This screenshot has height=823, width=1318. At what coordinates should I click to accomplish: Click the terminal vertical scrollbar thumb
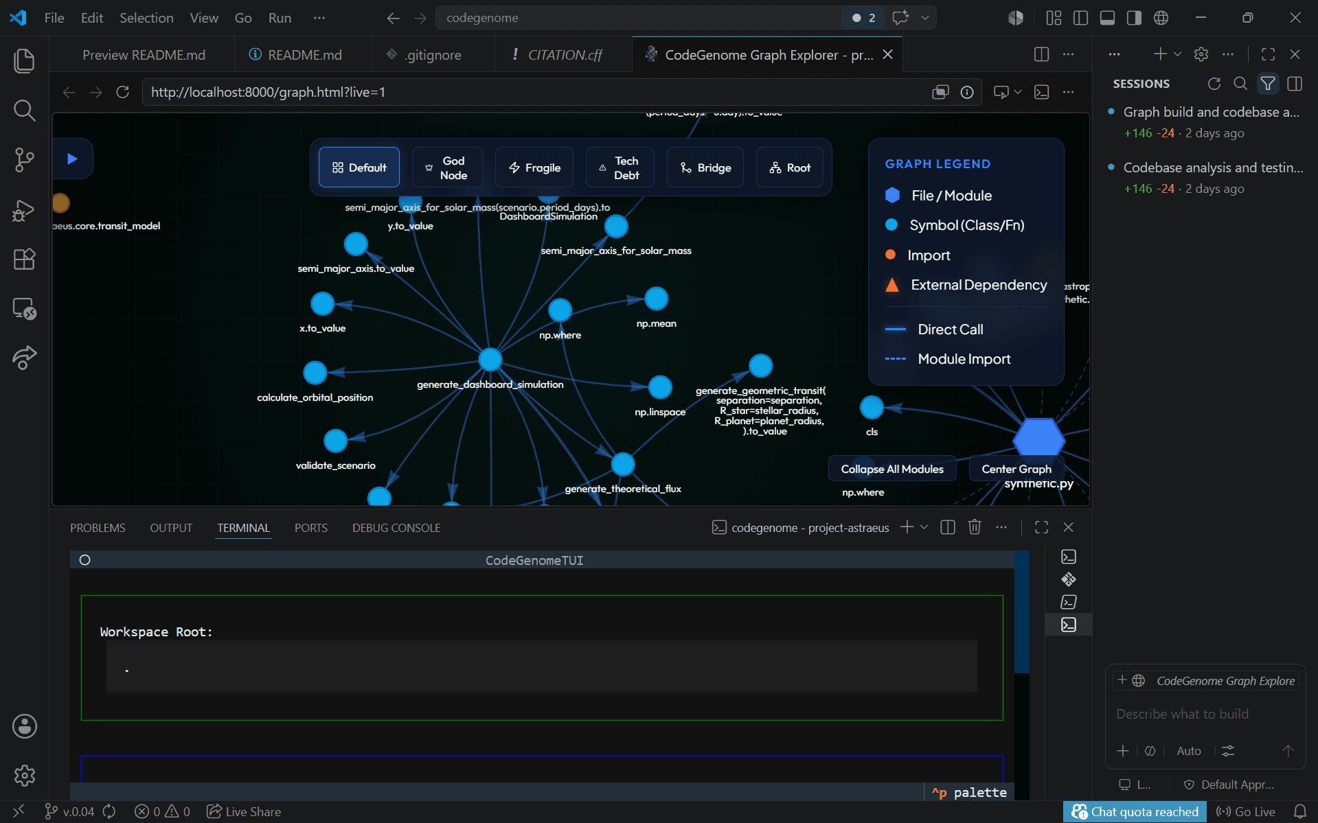coord(1021,611)
